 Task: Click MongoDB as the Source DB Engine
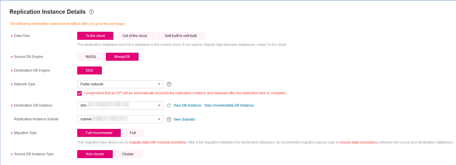122,56
